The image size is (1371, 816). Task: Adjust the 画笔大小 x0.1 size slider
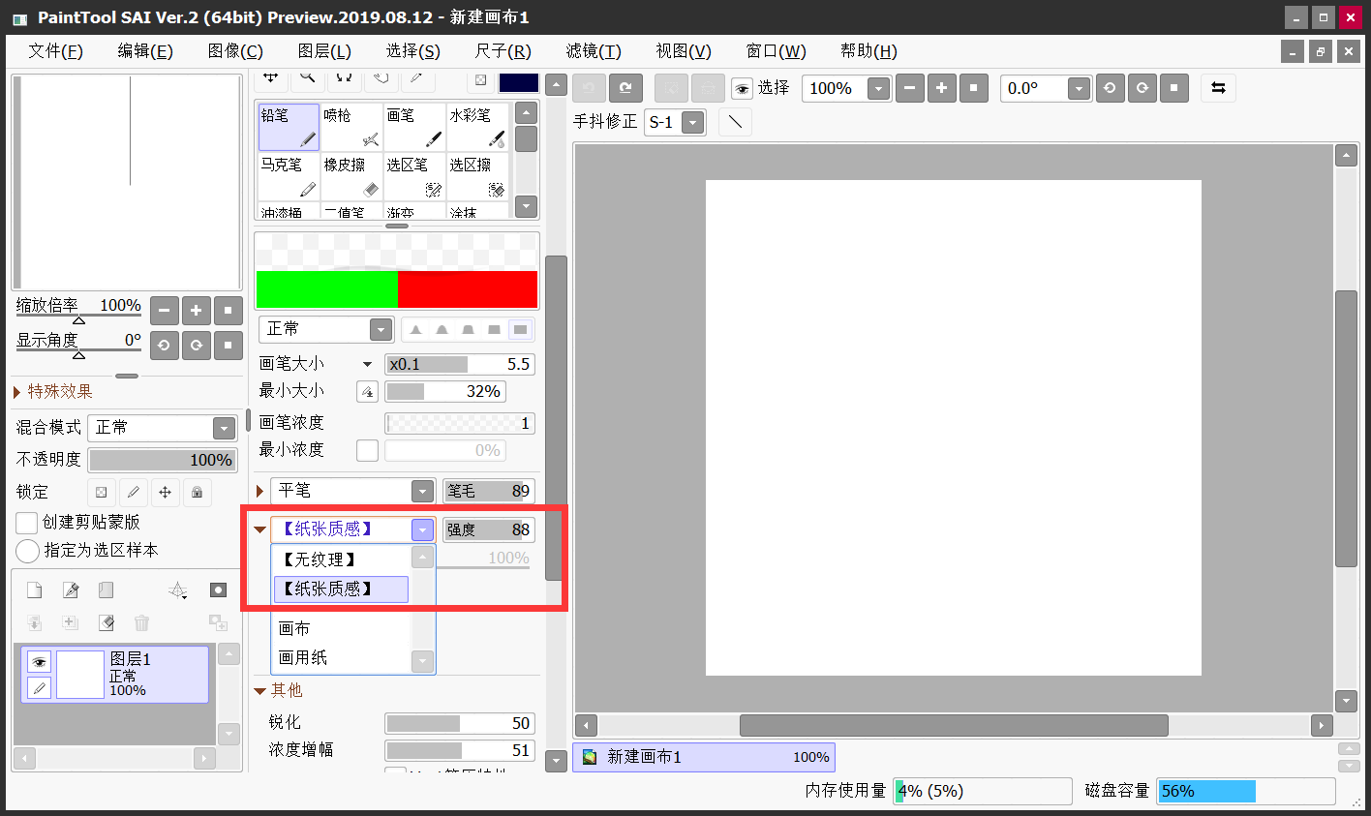point(459,364)
